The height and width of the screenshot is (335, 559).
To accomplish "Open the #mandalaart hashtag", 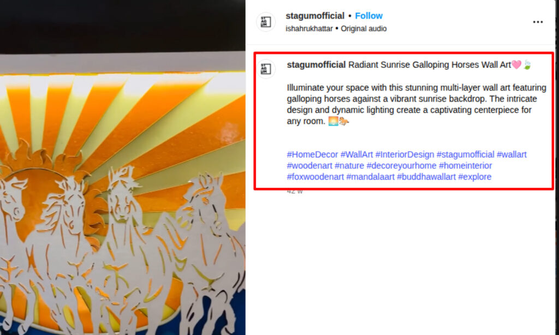I will [x=370, y=177].
